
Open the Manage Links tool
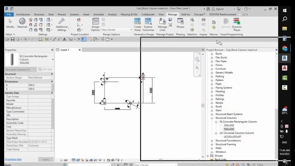coord(162,24)
